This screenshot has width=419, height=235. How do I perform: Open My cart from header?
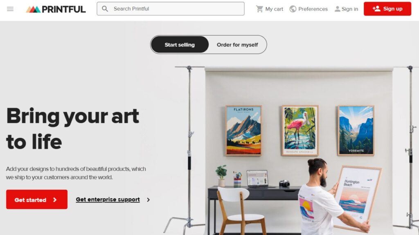coord(270,9)
